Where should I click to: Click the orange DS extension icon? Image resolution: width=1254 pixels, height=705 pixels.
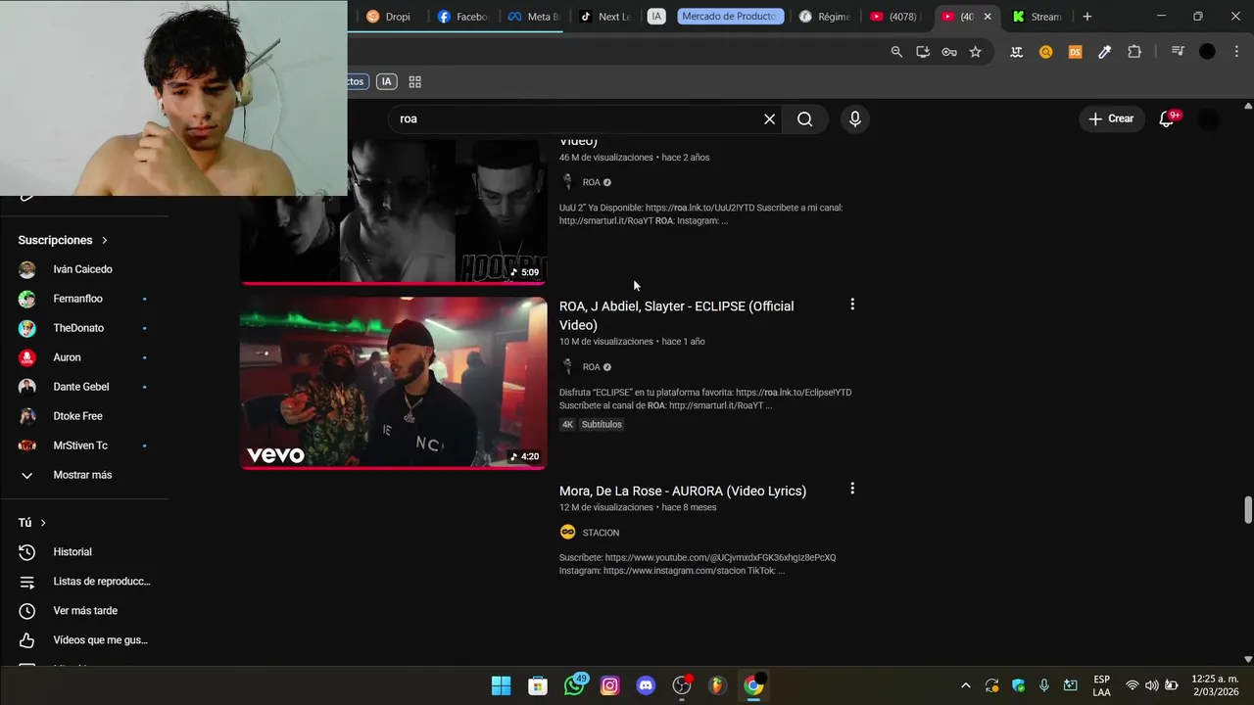click(1076, 52)
